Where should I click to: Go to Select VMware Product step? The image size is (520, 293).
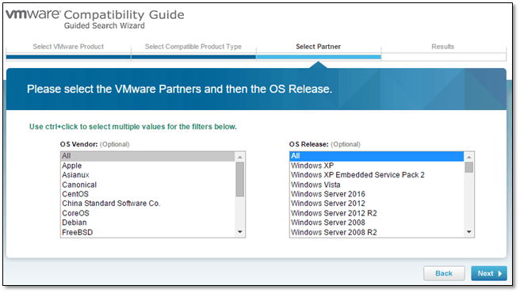click(68, 47)
